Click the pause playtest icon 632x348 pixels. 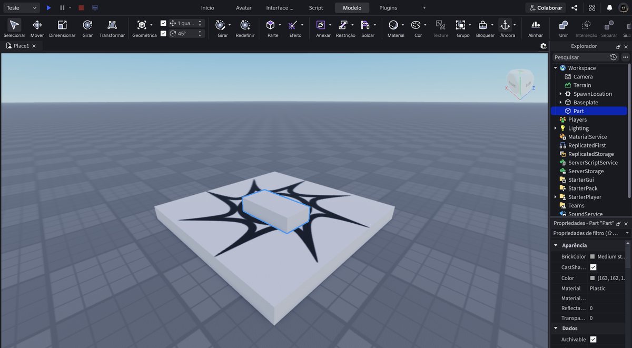62,8
